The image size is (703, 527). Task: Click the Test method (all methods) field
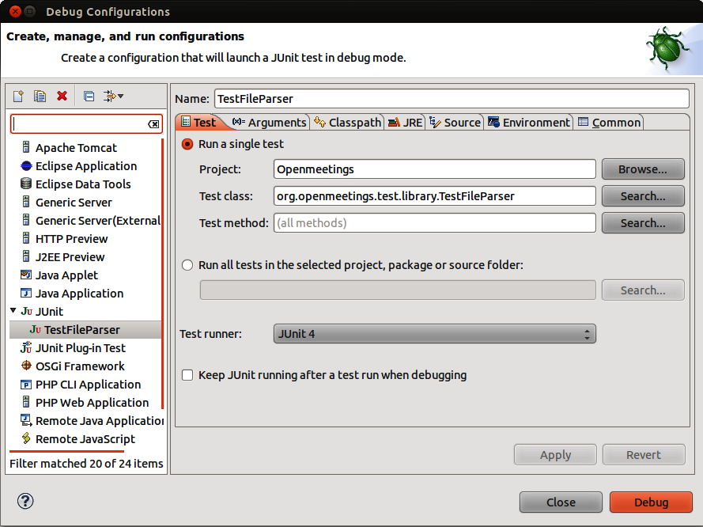[434, 223]
